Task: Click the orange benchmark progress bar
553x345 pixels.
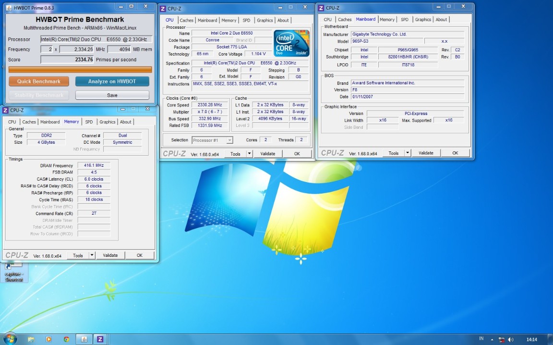Action: coord(80,69)
